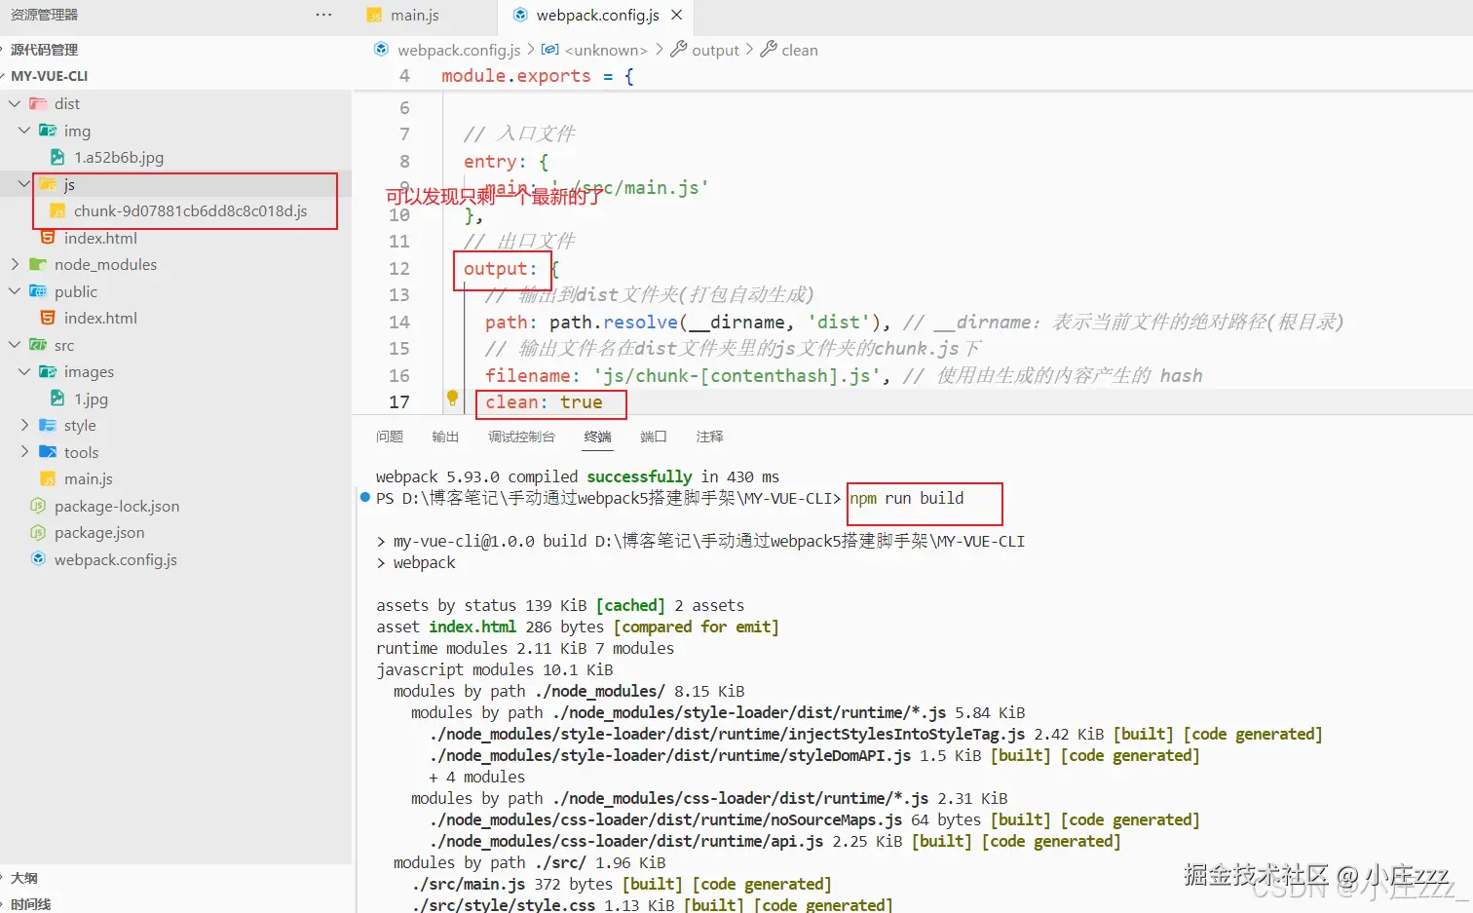
Task: Open the 注释 panel tab
Action: tap(710, 437)
